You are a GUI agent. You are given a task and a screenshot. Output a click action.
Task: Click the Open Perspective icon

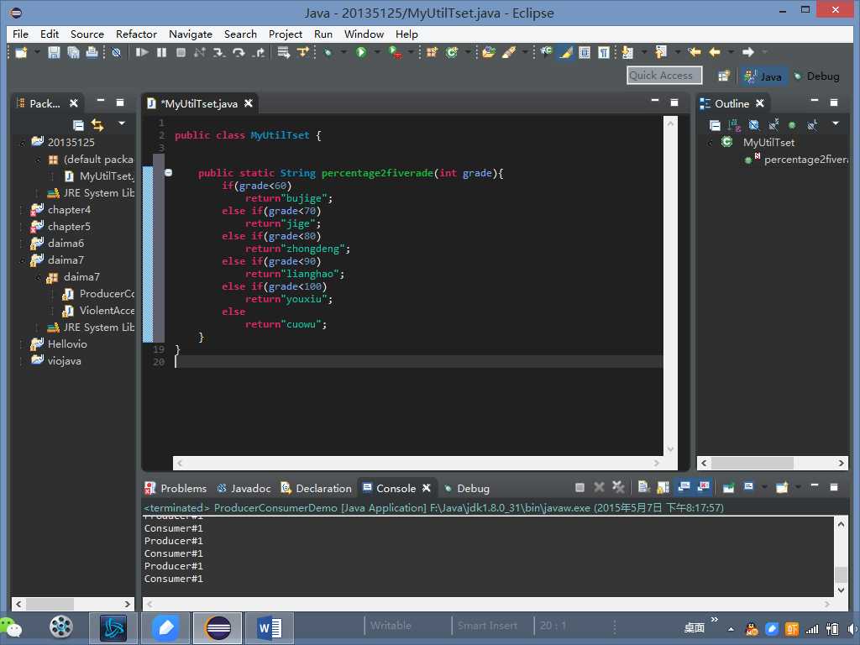[x=724, y=76]
